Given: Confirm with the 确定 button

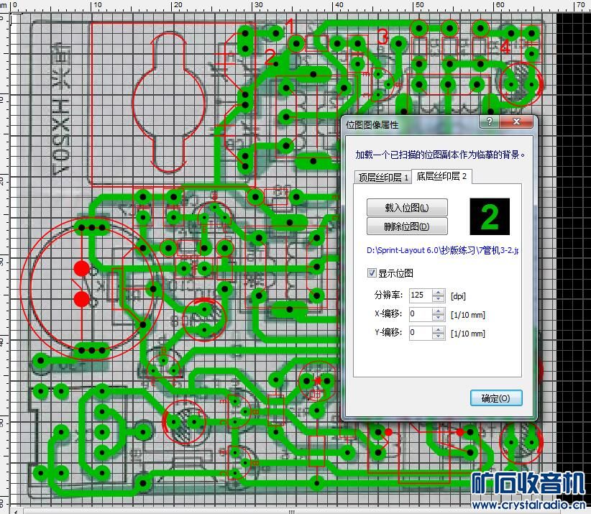Looking at the screenshot, I should [496, 398].
